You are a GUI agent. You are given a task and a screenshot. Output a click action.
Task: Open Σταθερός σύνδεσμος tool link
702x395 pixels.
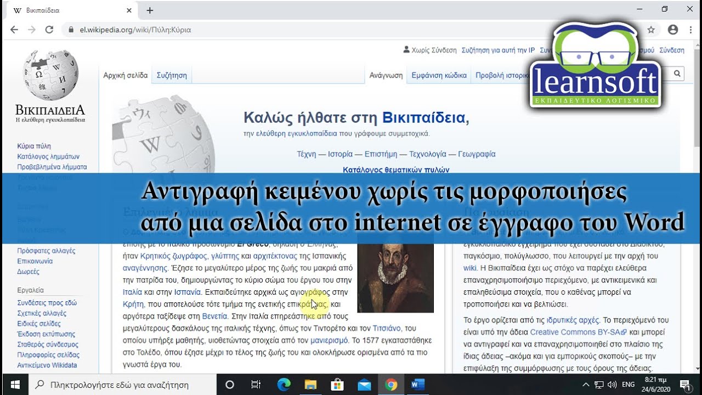click(48, 345)
